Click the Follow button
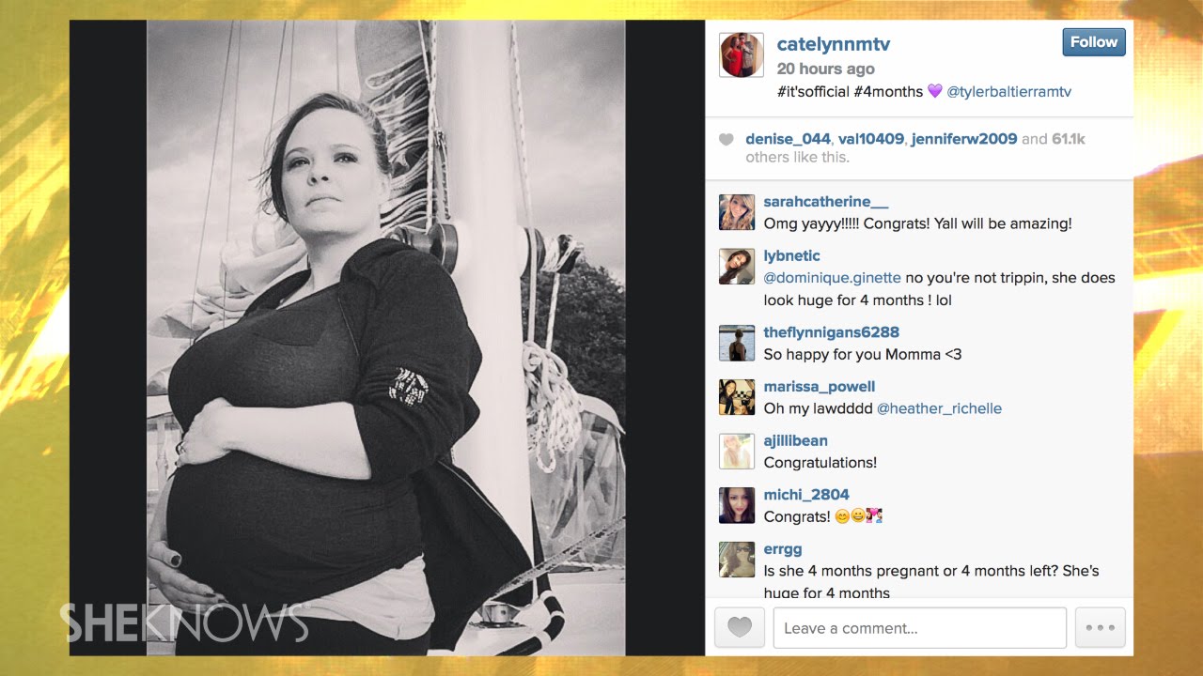Image resolution: width=1203 pixels, height=676 pixels. click(1094, 42)
